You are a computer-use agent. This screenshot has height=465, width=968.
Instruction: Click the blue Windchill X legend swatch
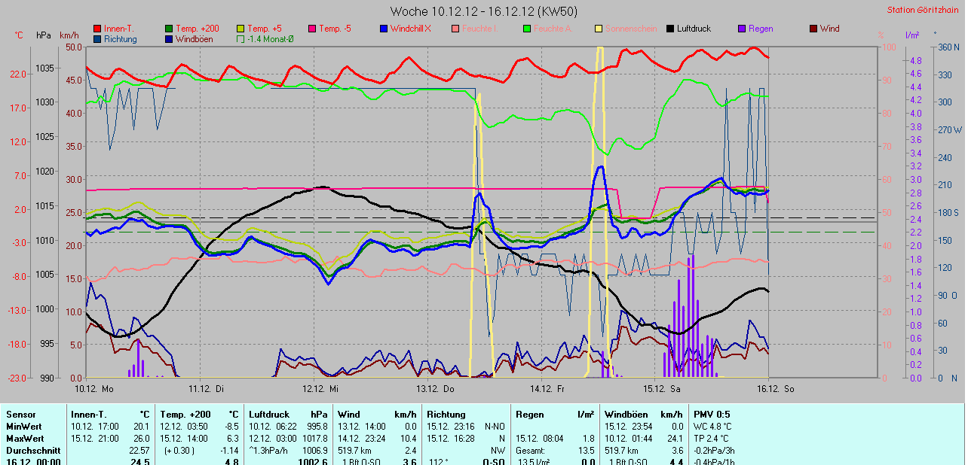click(x=384, y=29)
